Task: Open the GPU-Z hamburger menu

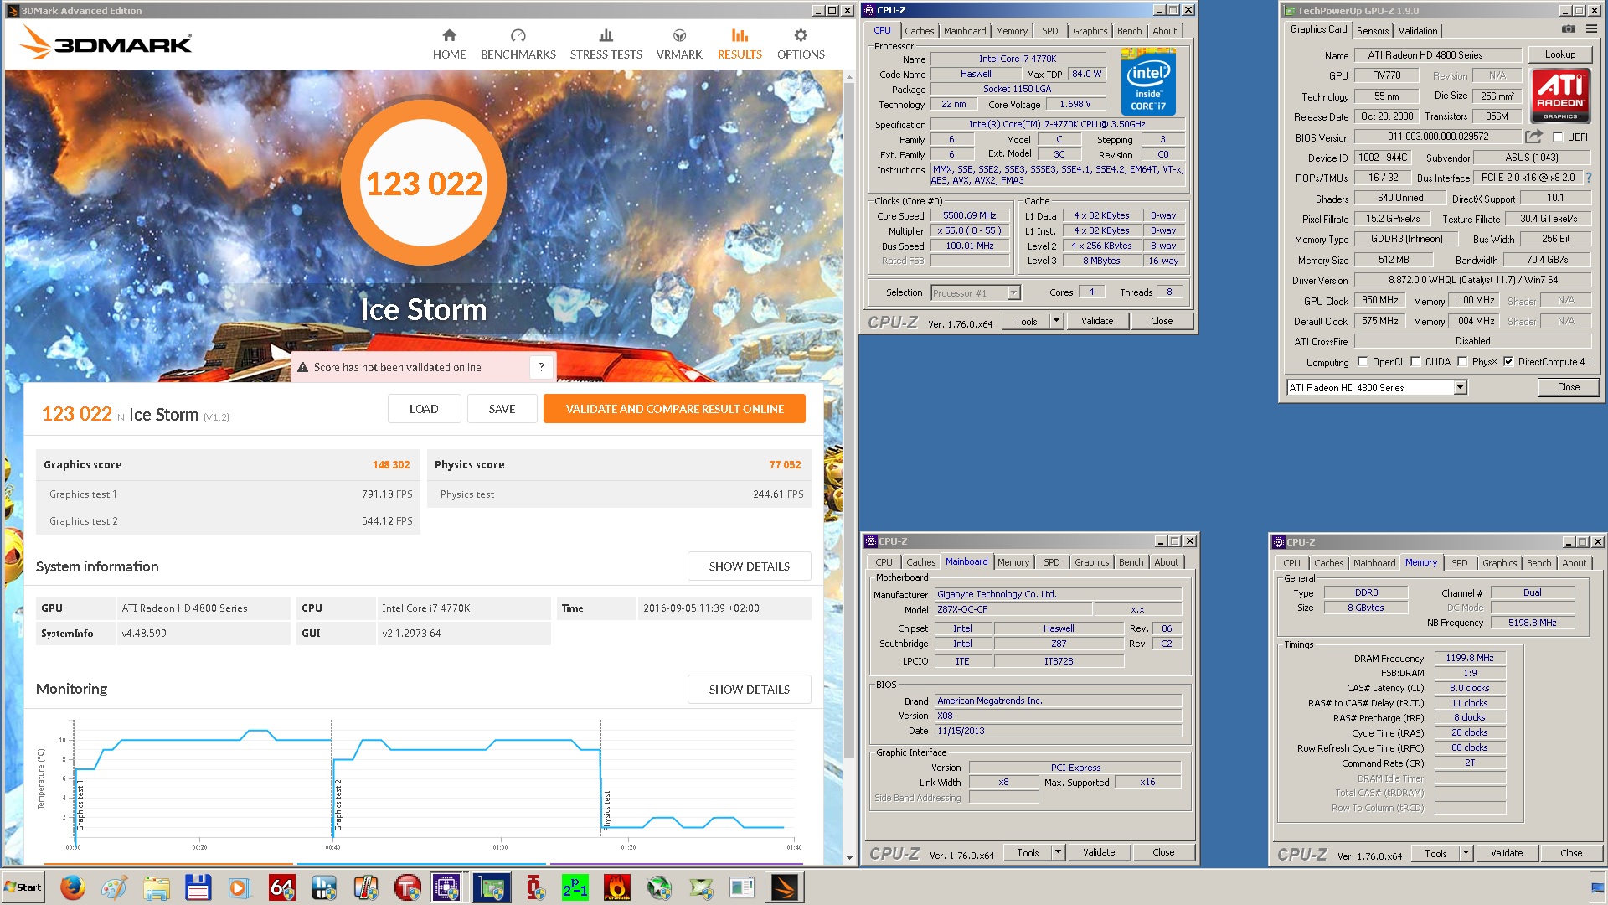Action: pos(1591,29)
